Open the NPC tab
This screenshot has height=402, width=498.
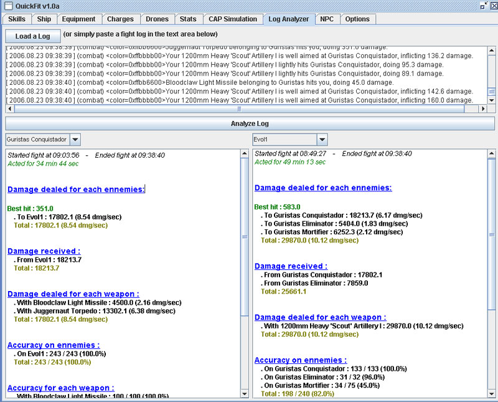point(326,19)
